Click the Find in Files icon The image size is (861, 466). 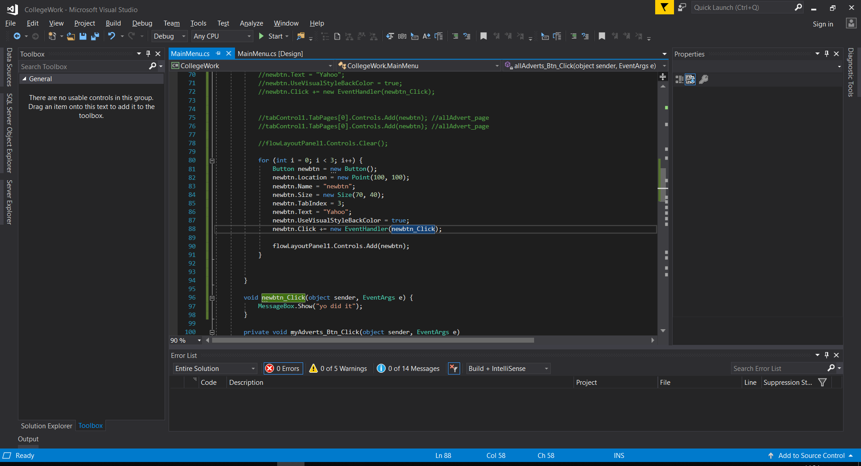pyautogui.click(x=300, y=36)
